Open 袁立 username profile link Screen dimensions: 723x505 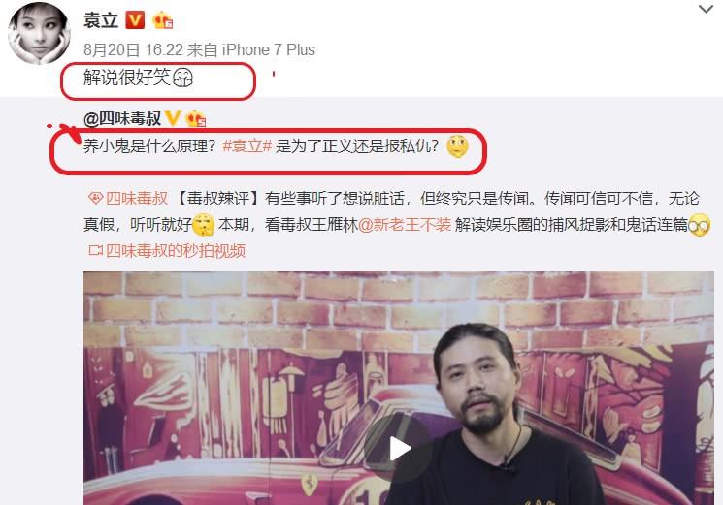[x=101, y=20]
